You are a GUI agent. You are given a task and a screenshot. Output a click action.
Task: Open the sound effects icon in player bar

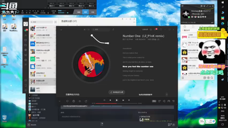tap(160, 101)
